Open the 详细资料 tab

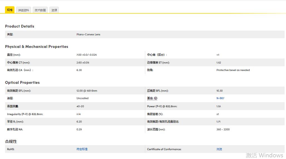pyautogui.click(x=24, y=10)
